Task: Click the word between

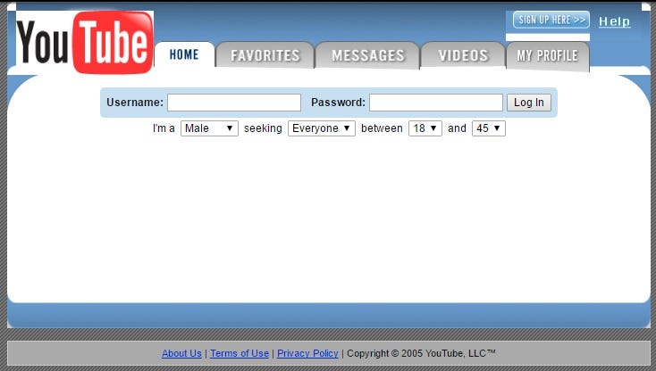Action: tap(382, 128)
